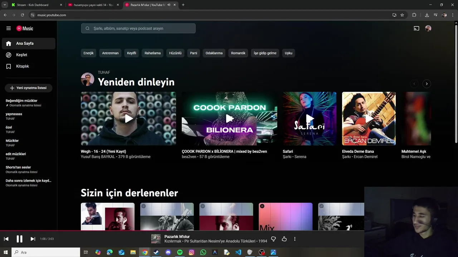
Task: Open a new browser tab
Action: coord(183,5)
